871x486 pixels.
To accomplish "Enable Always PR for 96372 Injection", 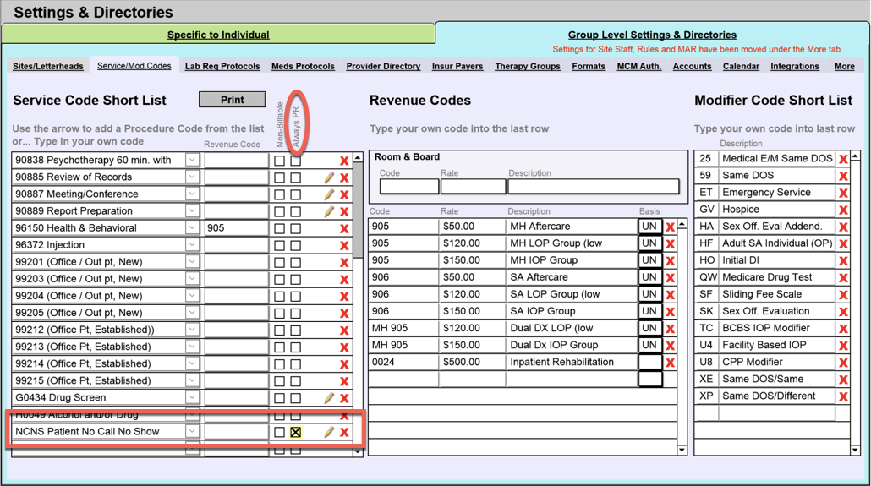I will [295, 245].
